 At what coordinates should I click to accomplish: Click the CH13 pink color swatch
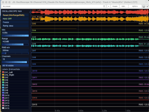3,103
